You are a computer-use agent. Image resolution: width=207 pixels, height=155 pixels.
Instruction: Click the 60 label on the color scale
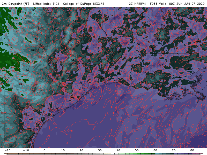click(x=155, y=150)
